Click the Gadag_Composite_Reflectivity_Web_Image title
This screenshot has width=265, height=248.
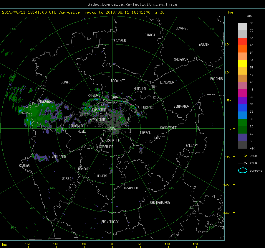point(132,4)
